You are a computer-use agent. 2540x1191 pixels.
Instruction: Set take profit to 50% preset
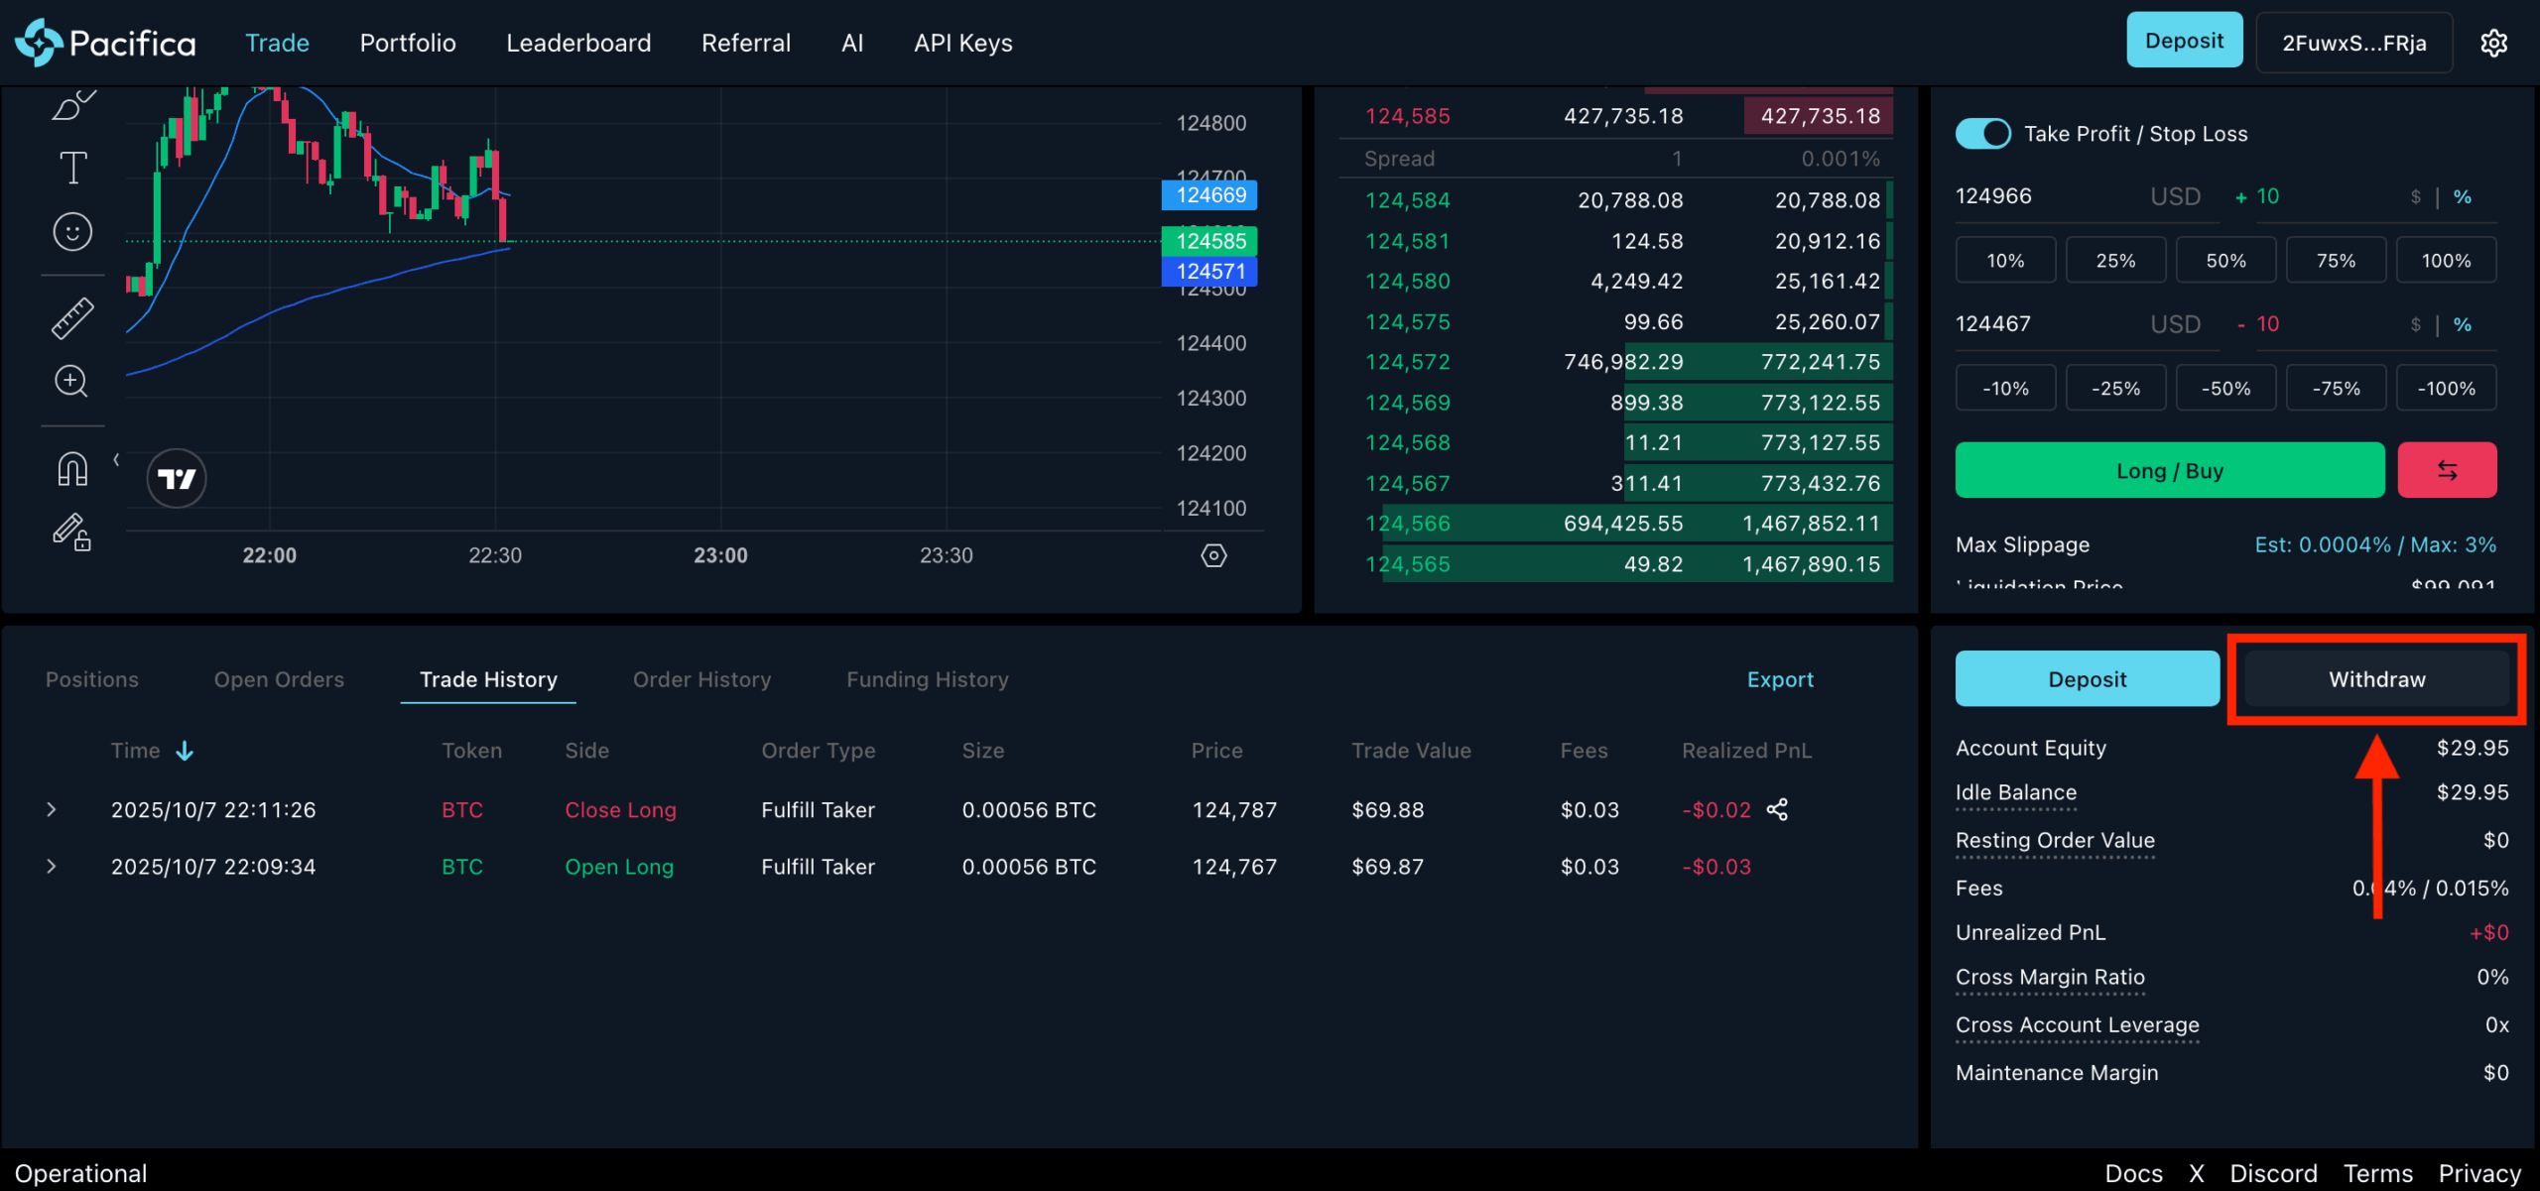[2225, 261]
